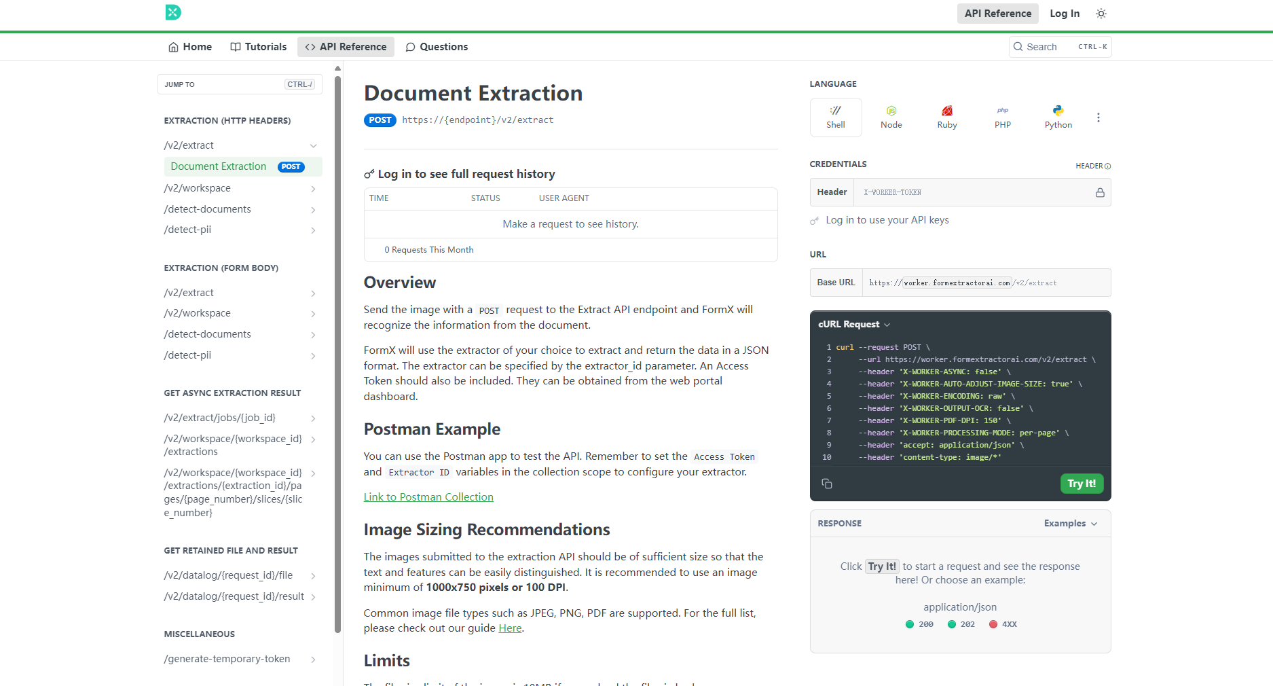The width and height of the screenshot is (1273, 686).
Task: Click the Questions speech bubble icon
Action: coord(410,47)
